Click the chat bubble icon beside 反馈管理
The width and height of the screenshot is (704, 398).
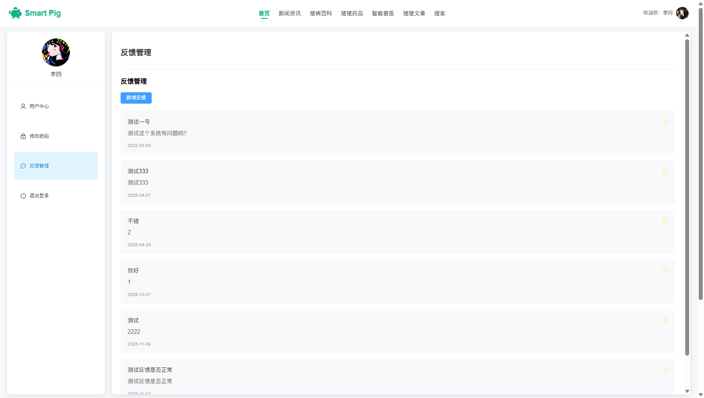pos(23,166)
